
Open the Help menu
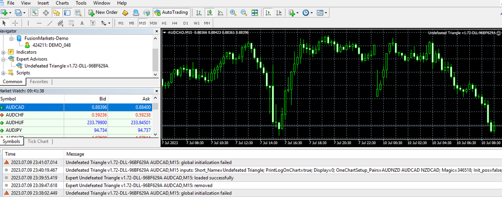tap(122, 3)
